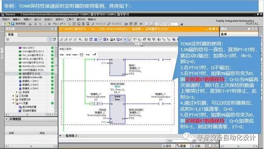This screenshot has width=264, height=149.
Task: Click the first tree view icon under 设备
Action: click(x=50, y=39)
